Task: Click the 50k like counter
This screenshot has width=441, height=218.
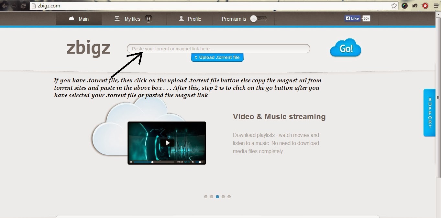Action: click(366, 18)
